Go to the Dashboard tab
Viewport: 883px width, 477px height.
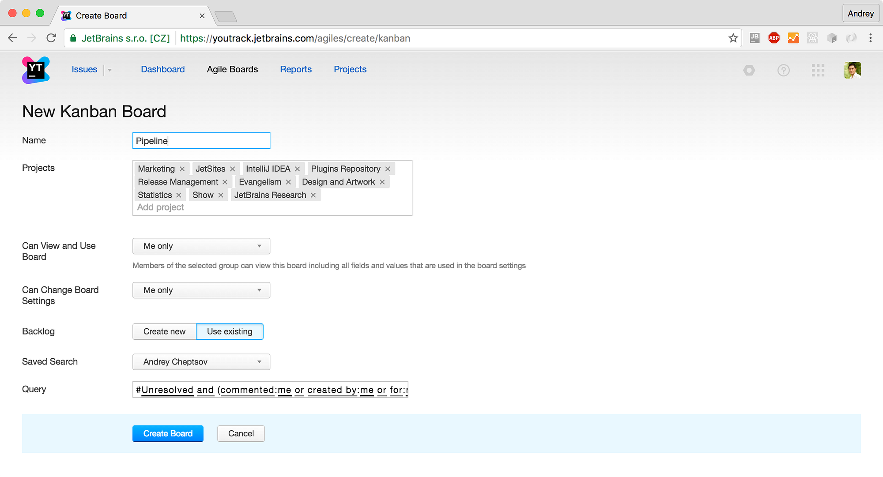pyautogui.click(x=162, y=69)
